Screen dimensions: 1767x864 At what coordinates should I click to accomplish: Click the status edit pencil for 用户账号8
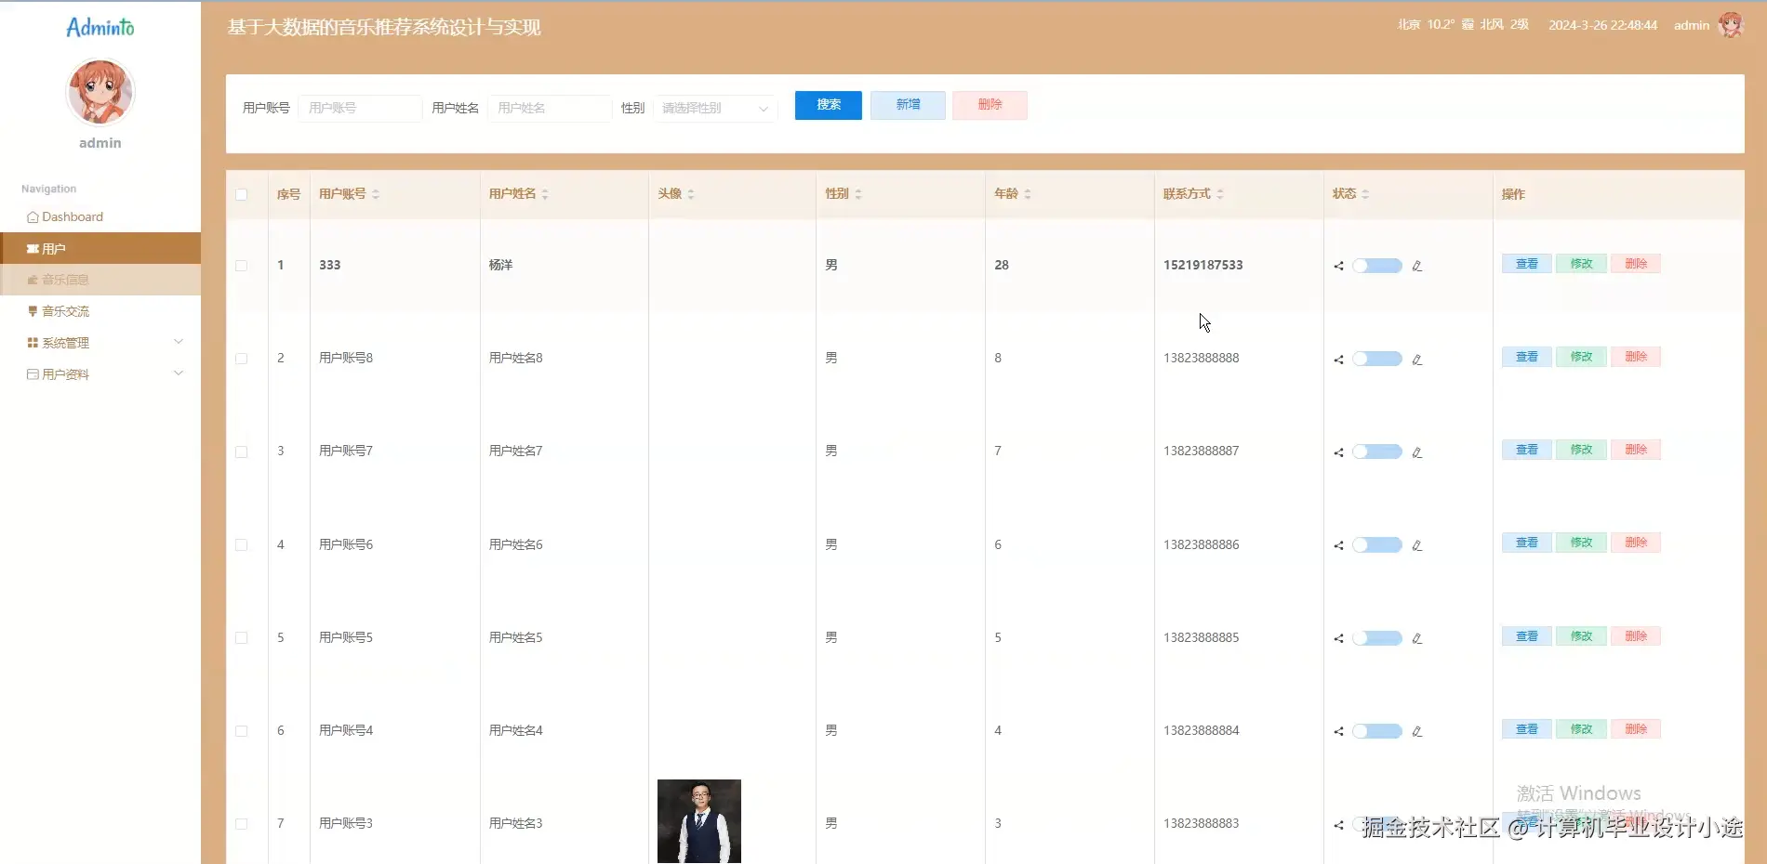[x=1416, y=360]
